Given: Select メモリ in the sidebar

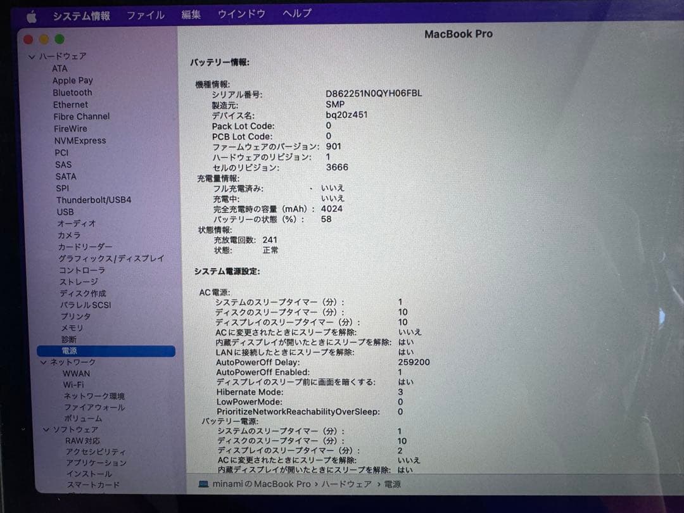Looking at the screenshot, I should pyautogui.click(x=72, y=327).
